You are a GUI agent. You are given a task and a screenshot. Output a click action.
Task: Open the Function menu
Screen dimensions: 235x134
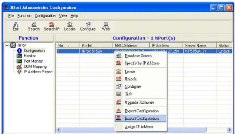tap(24, 16)
